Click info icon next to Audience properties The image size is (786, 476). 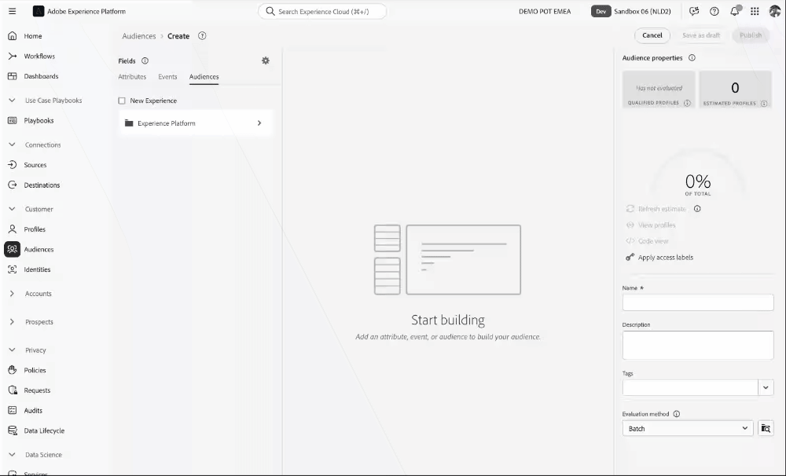point(692,57)
